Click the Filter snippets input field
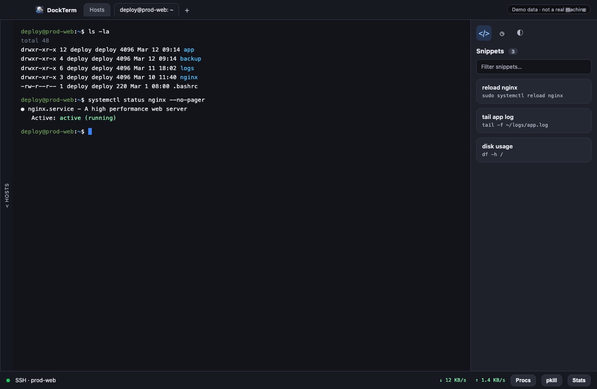 point(534,66)
